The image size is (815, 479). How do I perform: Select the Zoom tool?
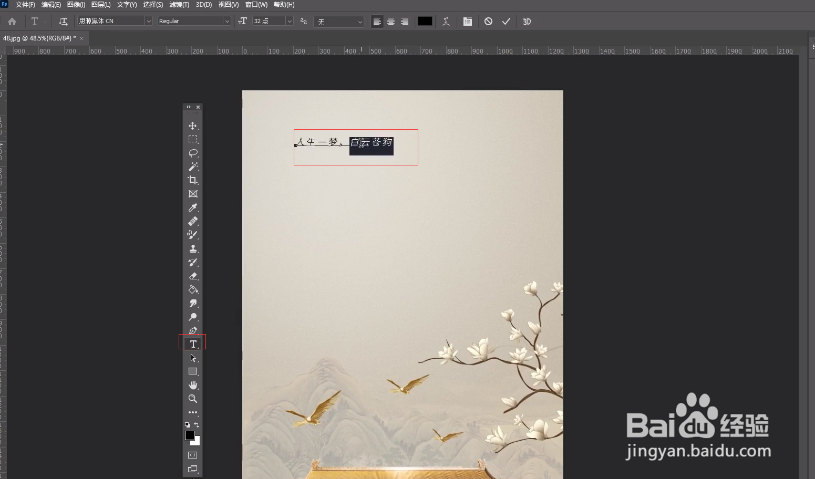[193, 399]
